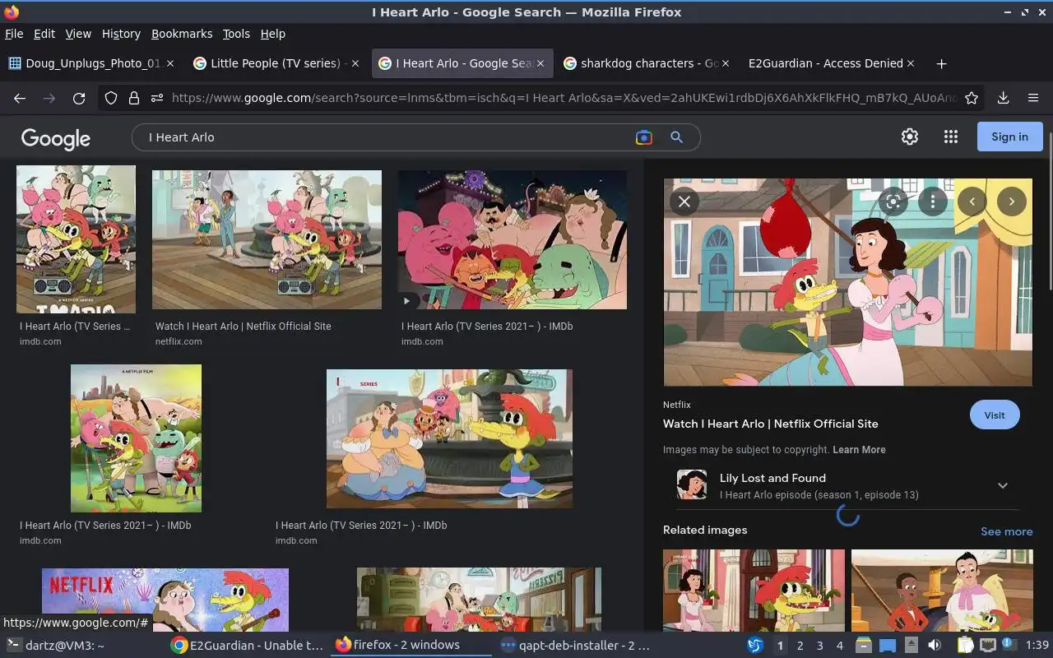1053x658 pixels.
Task: Close the Little People tab
Action: [355, 63]
